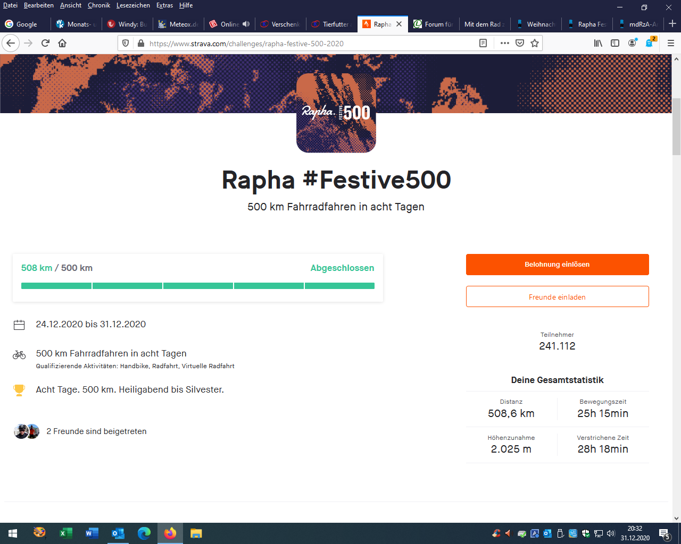Image resolution: width=681 pixels, height=544 pixels.
Task: Click Freunde einladen button
Action: pos(557,297)
